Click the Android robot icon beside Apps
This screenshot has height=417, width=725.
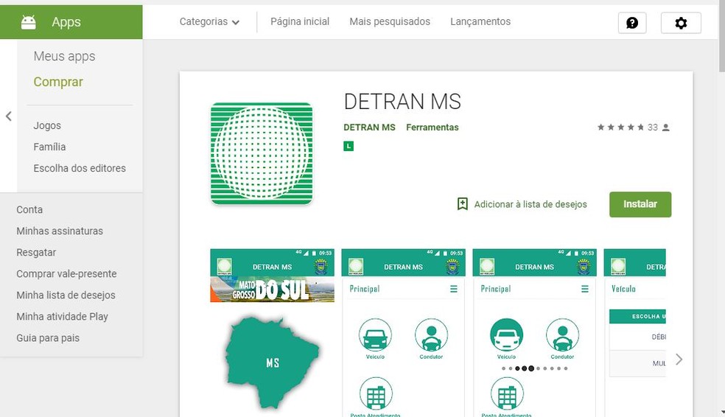coord(29,22)
